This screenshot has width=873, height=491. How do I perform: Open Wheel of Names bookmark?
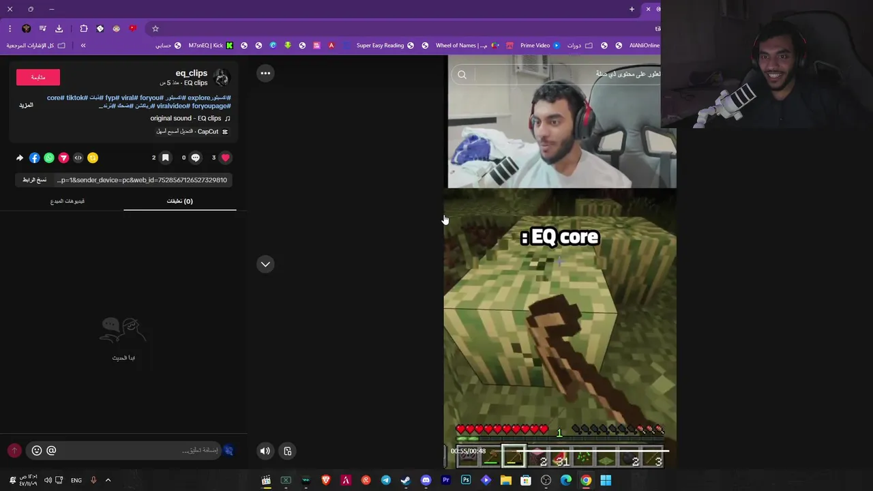467,46
